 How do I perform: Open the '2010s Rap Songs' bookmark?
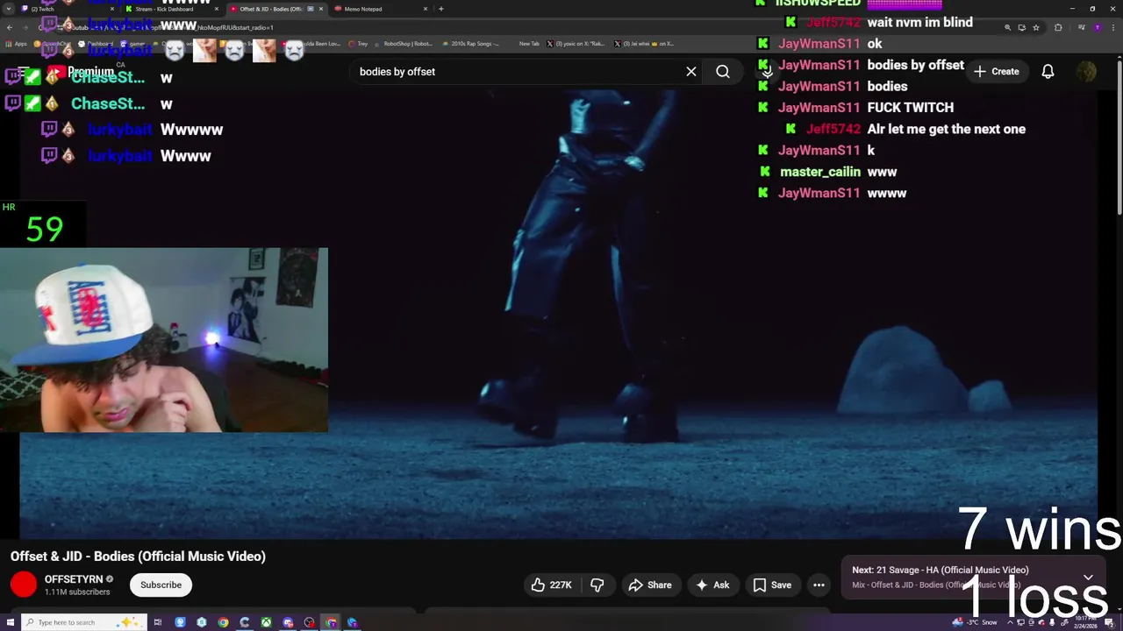[x=471, y=44]
